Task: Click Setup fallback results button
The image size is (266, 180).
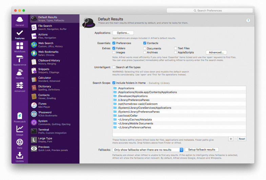Action: [202, 149]
